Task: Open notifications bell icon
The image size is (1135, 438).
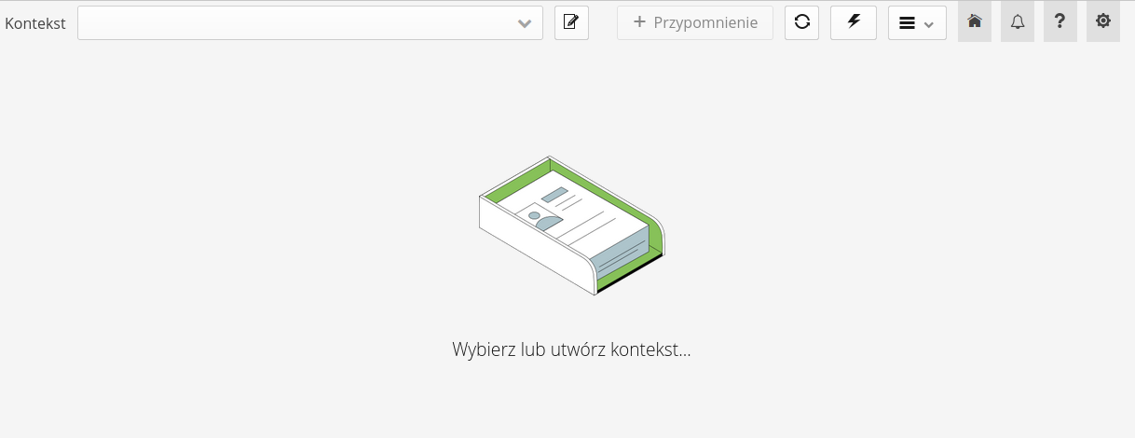Action: [1017, 22]
